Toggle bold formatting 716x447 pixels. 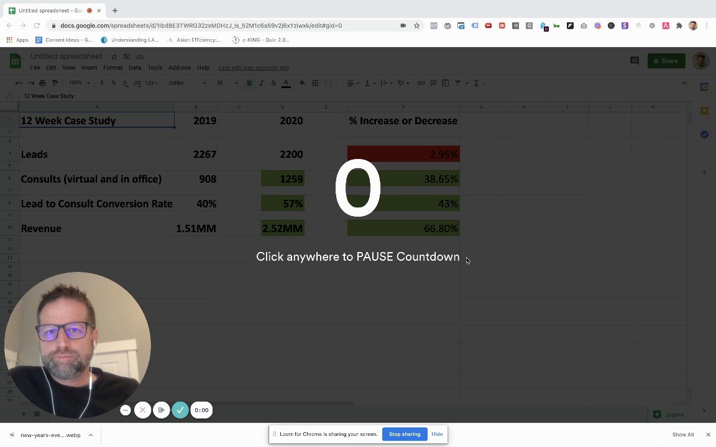pyautogui.click(x=249, y=83)
